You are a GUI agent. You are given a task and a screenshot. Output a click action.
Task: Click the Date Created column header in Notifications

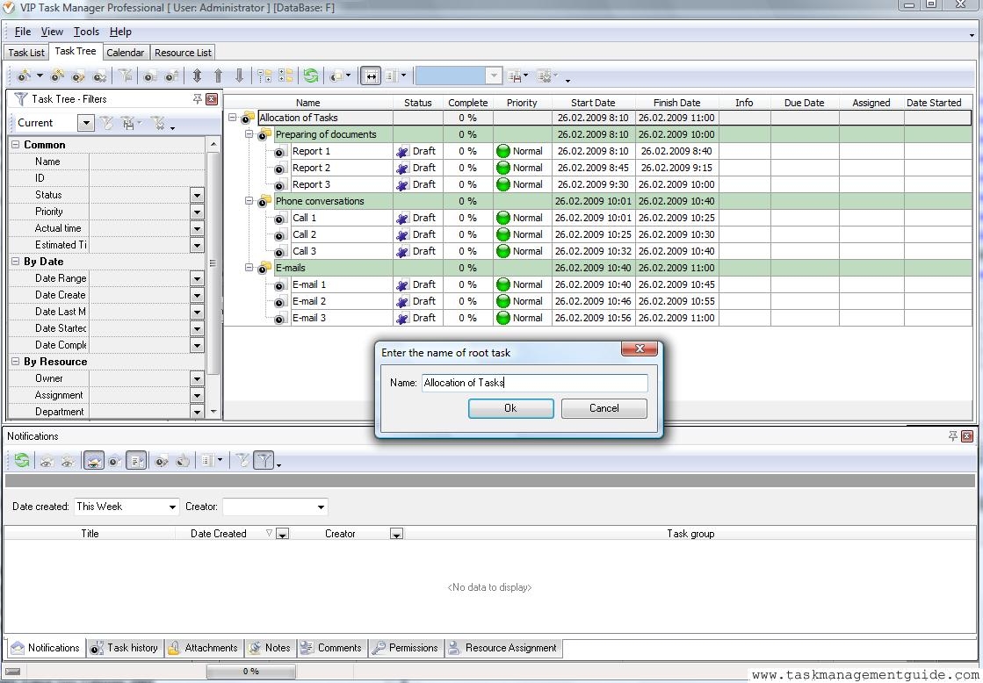(219, 534)
